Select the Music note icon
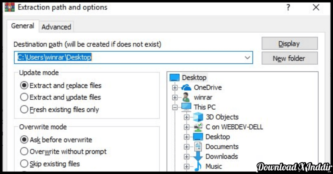This screenshot has width=333, height=174. (x=198, y=167)
